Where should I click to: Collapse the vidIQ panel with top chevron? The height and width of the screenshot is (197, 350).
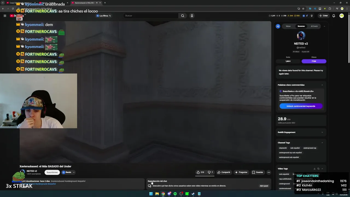324,26
